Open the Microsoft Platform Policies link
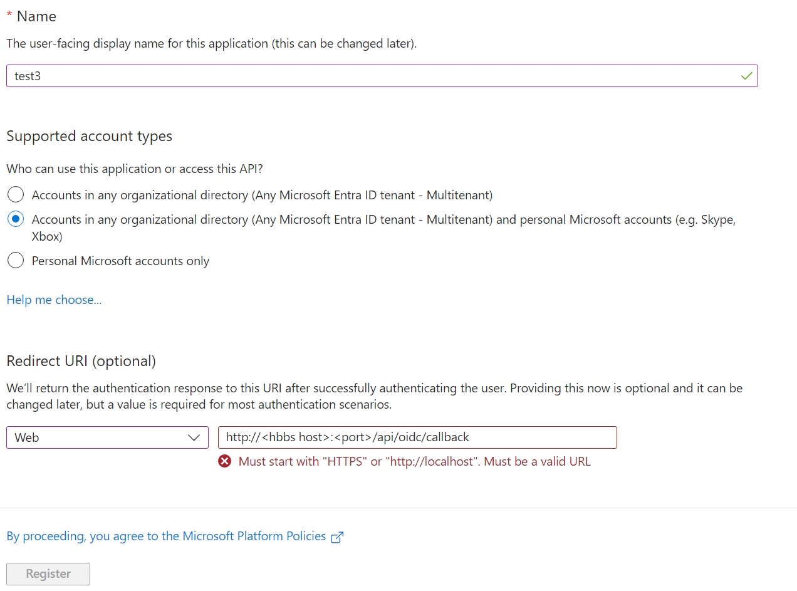 pos(166,536)
